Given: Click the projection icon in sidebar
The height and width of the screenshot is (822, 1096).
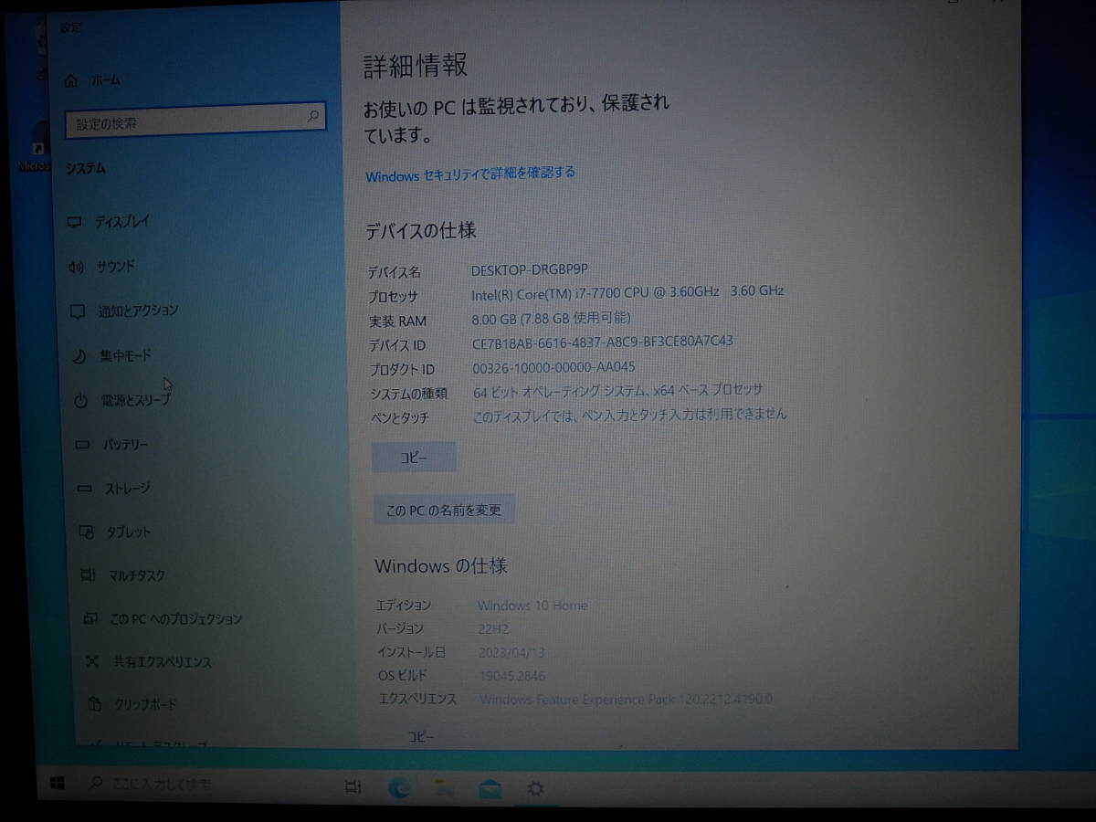Looking at the screenshot, I should [90, 619].
